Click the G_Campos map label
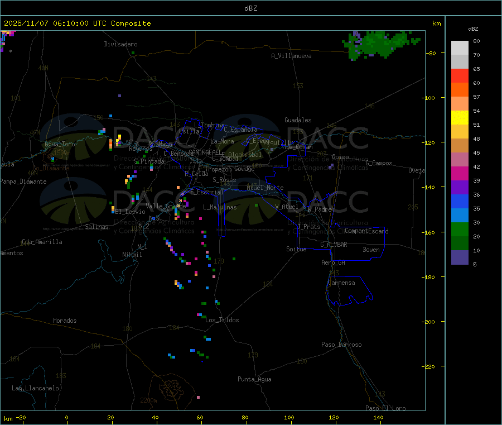This screenshot has width=502, height=425. 379,163
